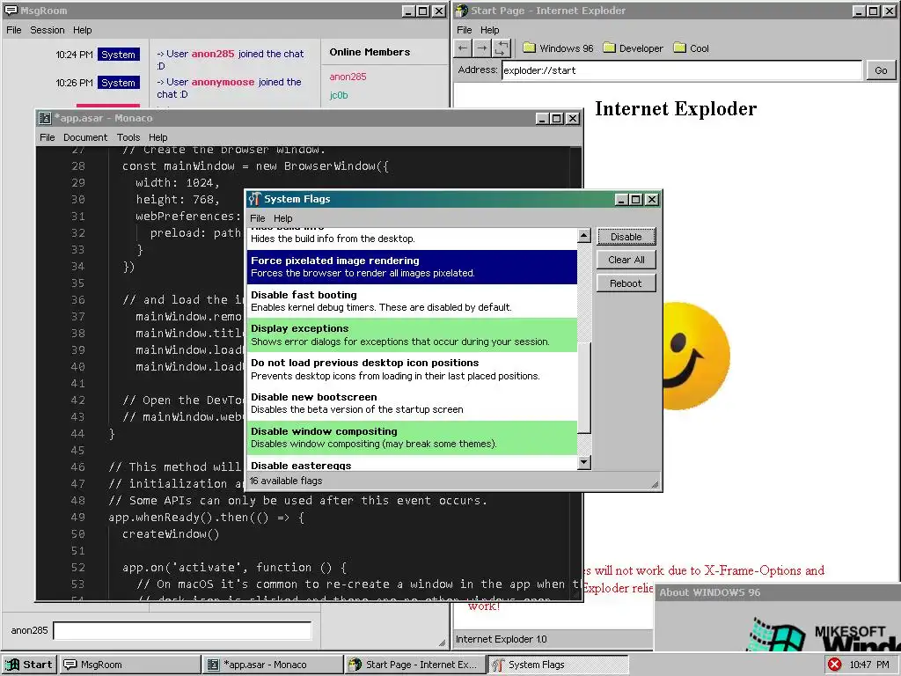Click scroll up arrow in System Flags list
Viewport: 901px width, 676px height.
584,235
